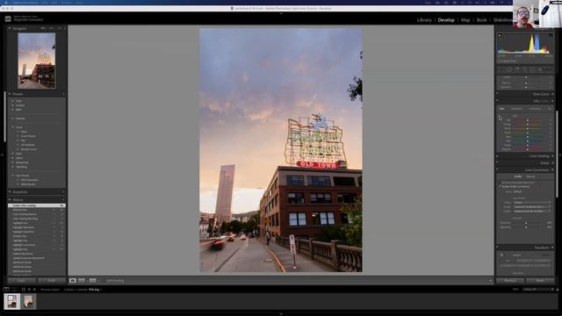Toggle histogram highlight clipping indicator
Viewport: 562px width, 316px height.
[551, 35]
